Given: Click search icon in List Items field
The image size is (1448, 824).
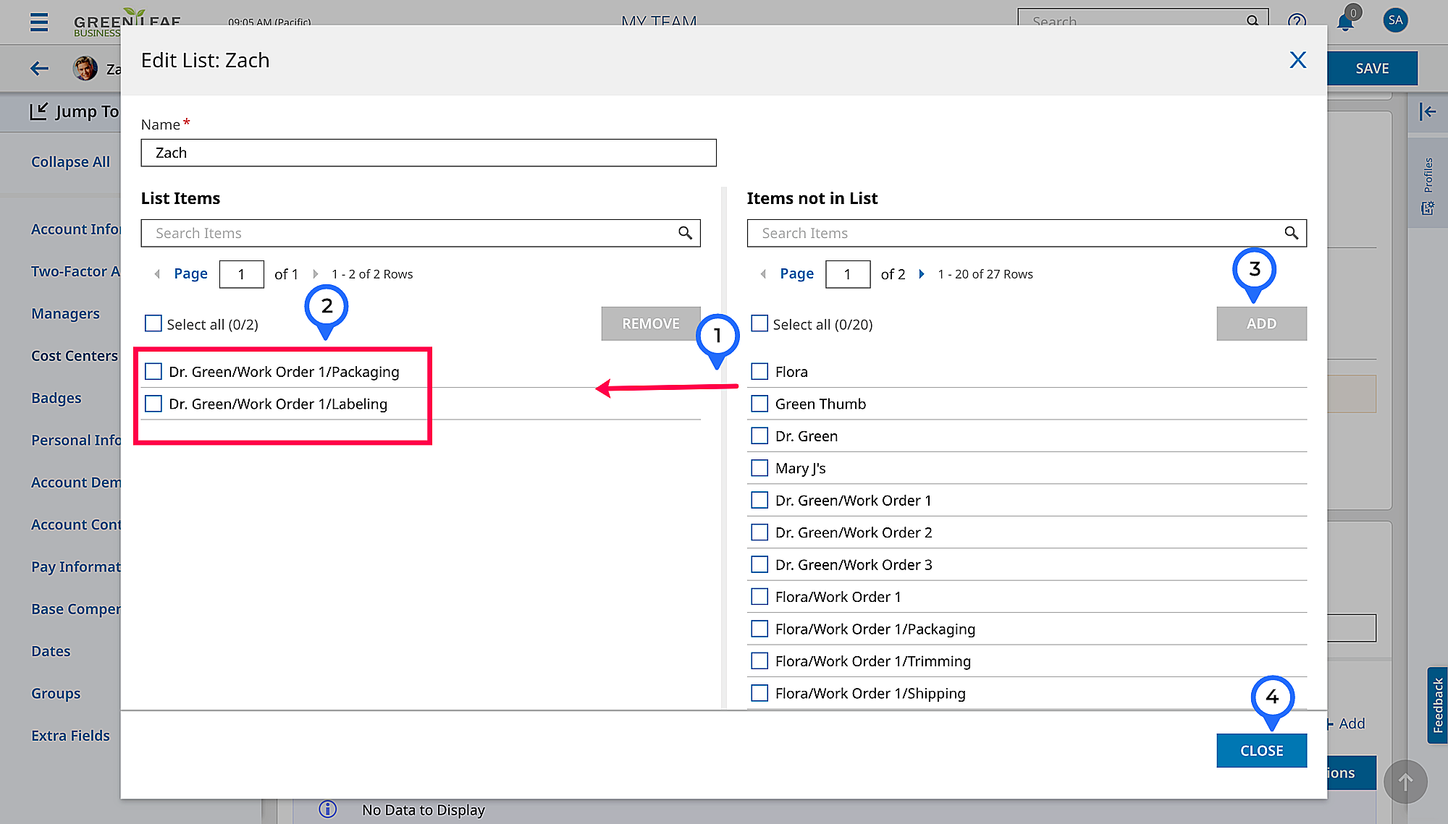Looking at the screenshot, I should pyautogui.click(x=685, y=233).
